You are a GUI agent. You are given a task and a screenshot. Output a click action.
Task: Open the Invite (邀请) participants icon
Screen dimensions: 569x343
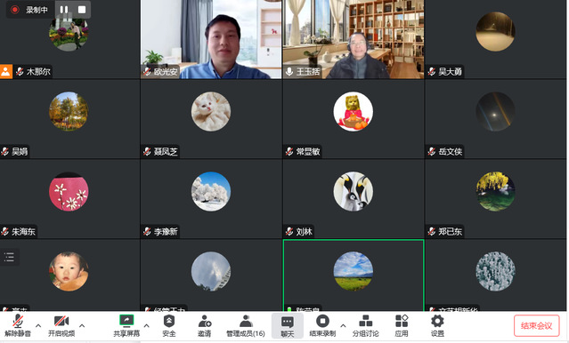pos(205,325)
